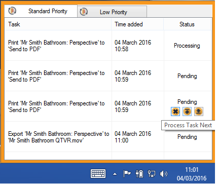Image resolution: width=217 pixels, height=184 pixels.
Task: Sort by the Time added column header
Action: [137, 24]
